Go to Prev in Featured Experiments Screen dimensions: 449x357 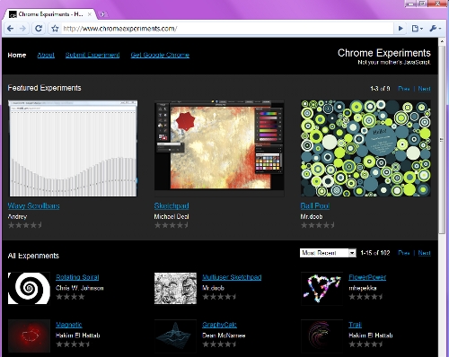click(404, 89)
